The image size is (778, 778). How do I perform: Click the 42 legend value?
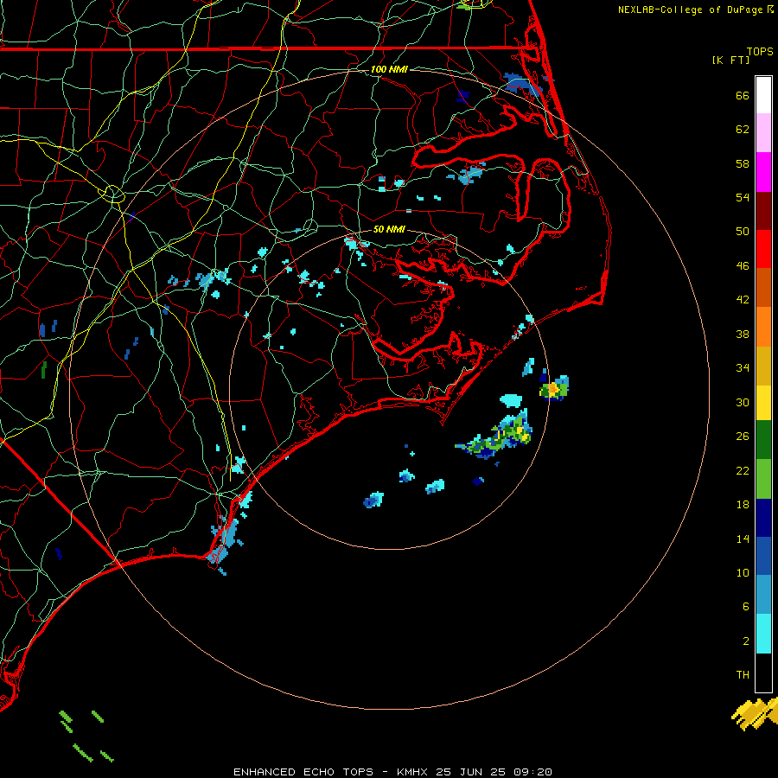point(743,300)
